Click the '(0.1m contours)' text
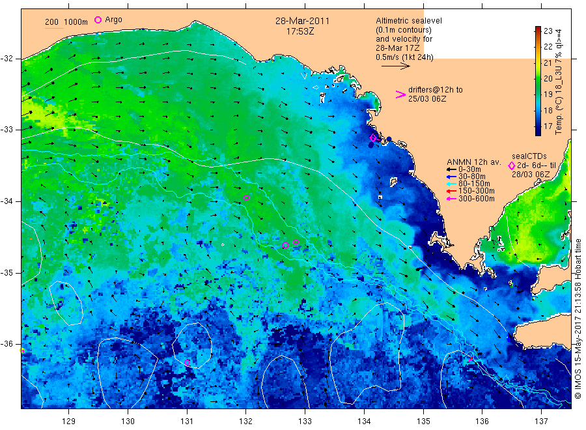 [x=403, y=30]
